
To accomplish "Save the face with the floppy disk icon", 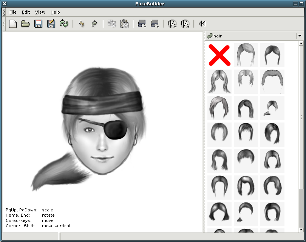I will (x=38, y=24).
